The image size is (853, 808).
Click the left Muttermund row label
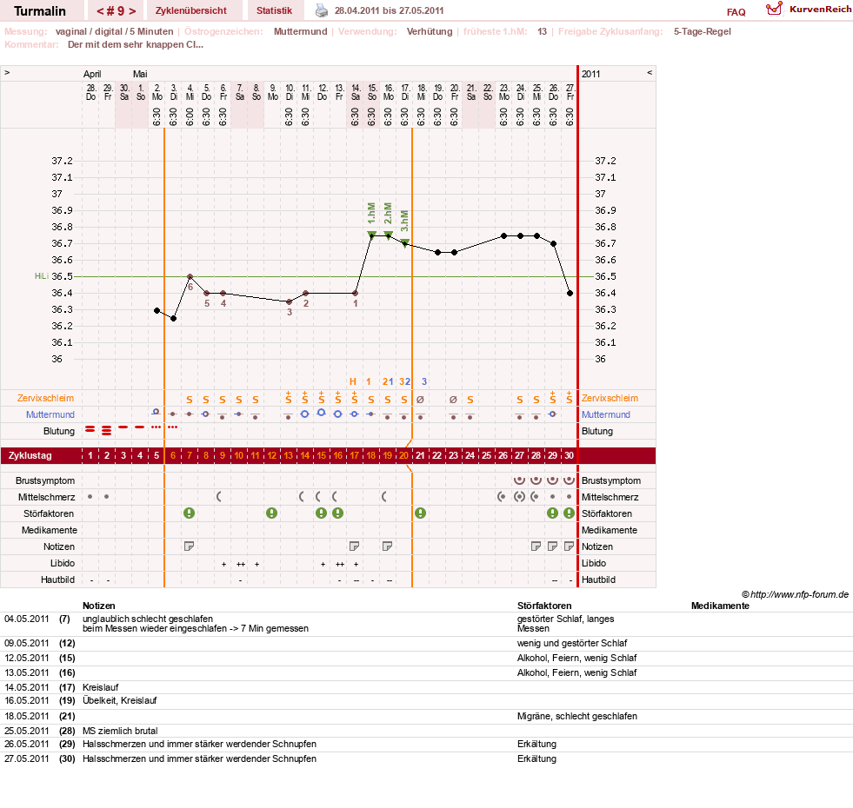coord(50,414)
